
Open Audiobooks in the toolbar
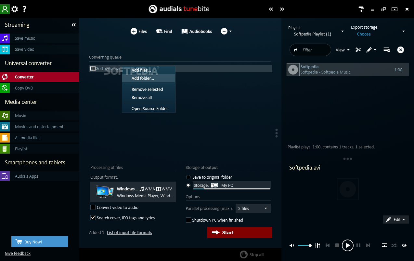[x=197, y=31]
